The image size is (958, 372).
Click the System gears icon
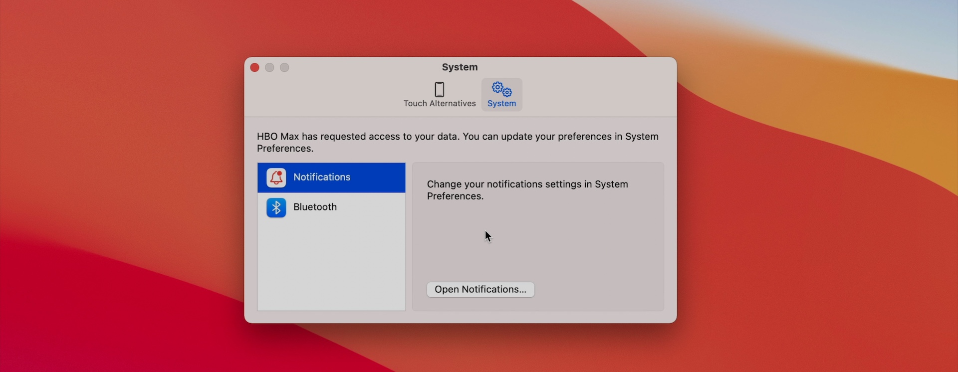click(501, 89)
